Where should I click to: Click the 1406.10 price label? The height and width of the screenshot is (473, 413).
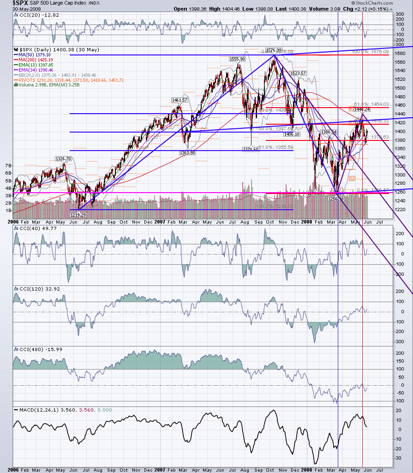coord(292,134)
